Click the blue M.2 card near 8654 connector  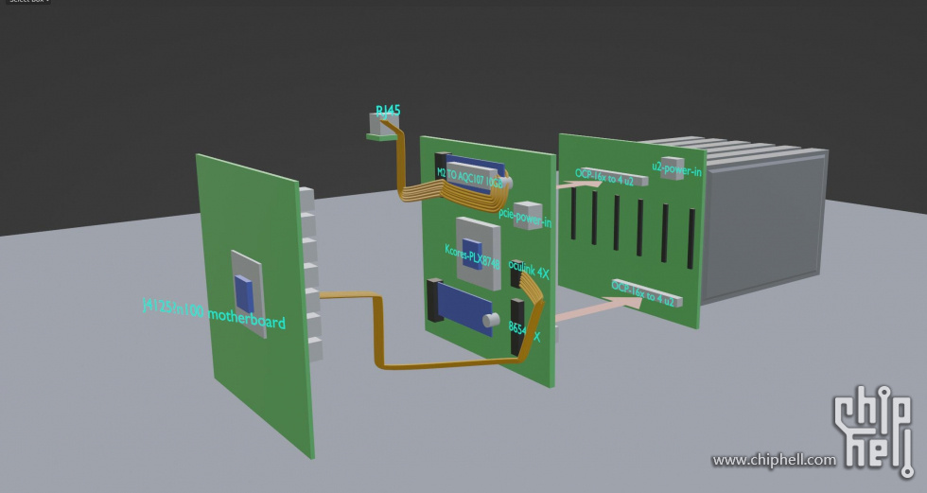465,309
